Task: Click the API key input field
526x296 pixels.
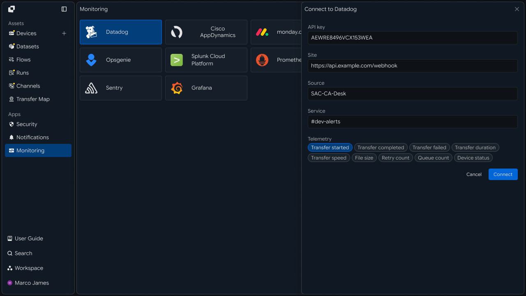Action: pyautogui.click(x=413, y=38)
